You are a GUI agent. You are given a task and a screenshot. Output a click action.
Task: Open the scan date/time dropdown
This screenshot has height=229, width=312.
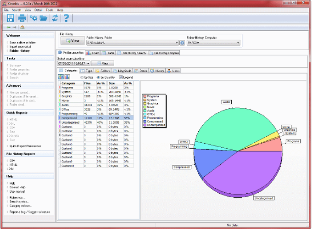[87, 63]
